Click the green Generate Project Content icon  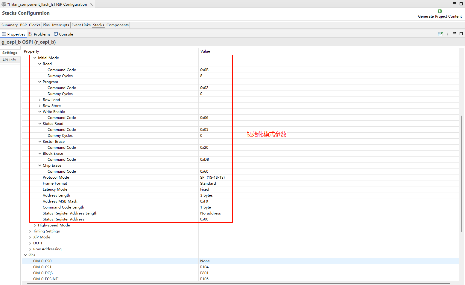coord(440,11)
